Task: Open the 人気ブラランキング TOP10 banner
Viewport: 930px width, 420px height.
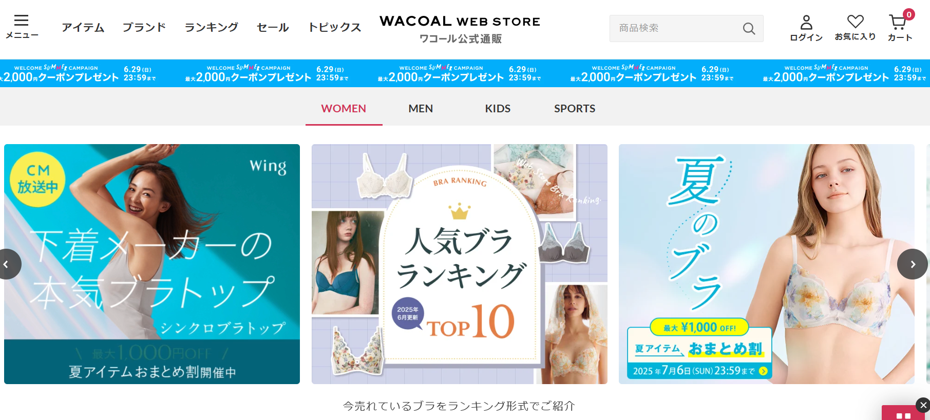Action: (460, 264)
